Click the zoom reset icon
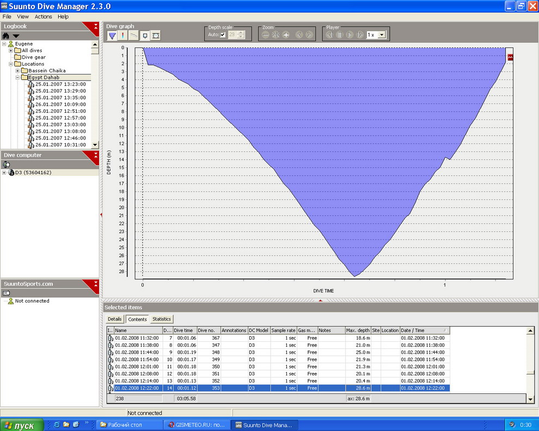Image resolution: width=539 pixels, height=431 pixels. coord(275,35)
